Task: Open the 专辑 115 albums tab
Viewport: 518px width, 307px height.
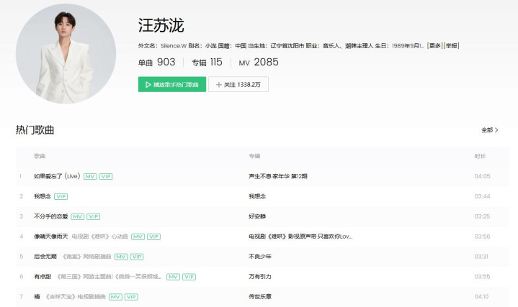Action: pos(206,63)
